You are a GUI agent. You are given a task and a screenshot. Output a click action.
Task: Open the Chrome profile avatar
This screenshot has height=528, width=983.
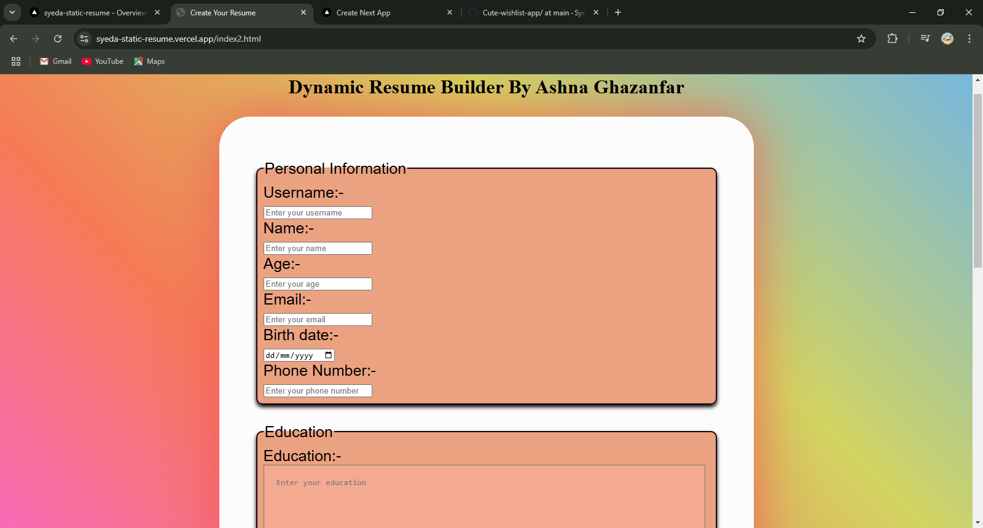pos(947,39)
